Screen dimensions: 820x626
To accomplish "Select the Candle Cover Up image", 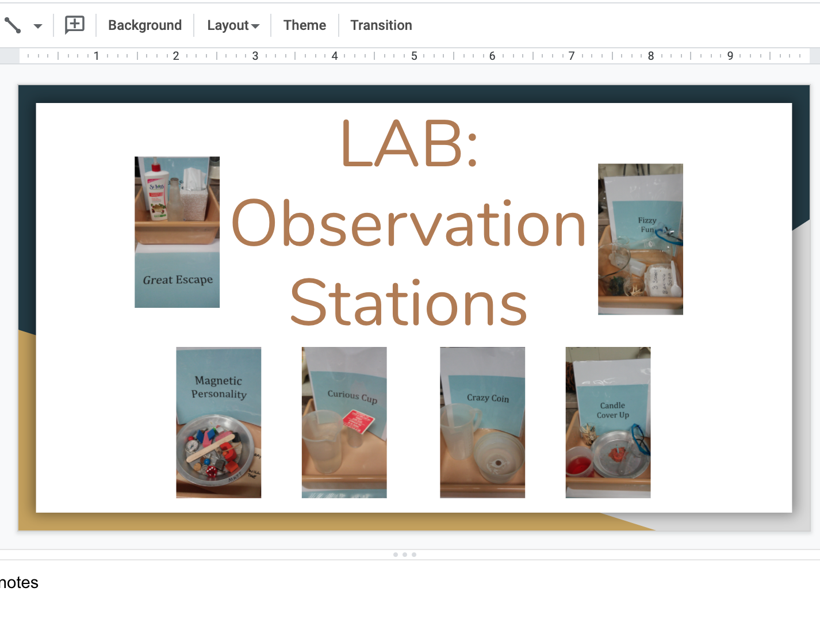I will [607, 422].
